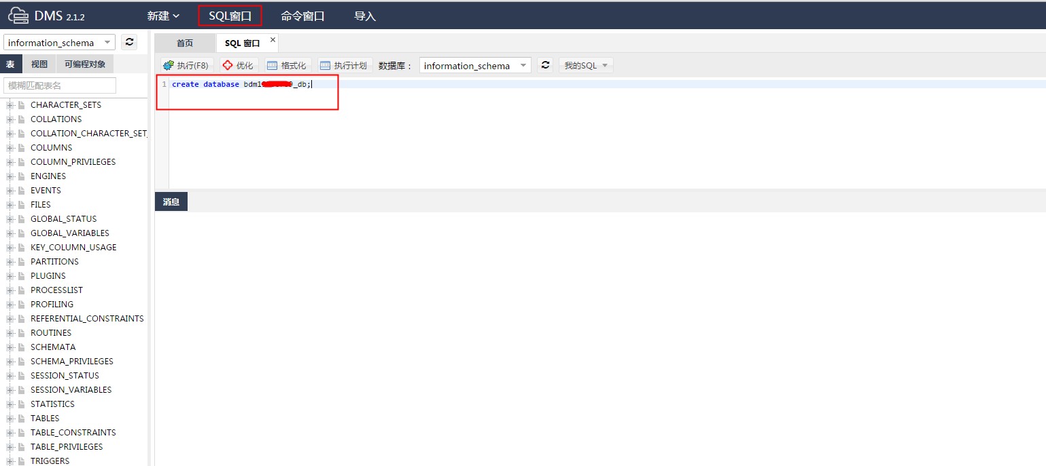Click the 导入 link in top bar
This screenshot has height=466, width=1046.
coord(365,16)
